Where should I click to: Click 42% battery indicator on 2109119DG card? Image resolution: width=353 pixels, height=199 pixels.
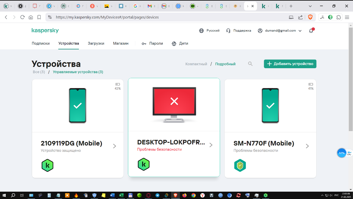(118, 86)
